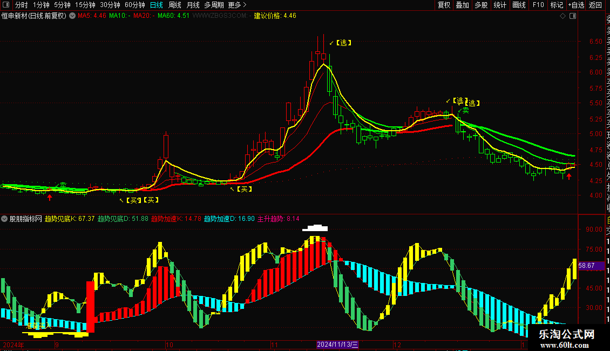The image size is (610, 351).
Task: Click the 【逃】 signal at the price peak
Action: coord(343,43)
